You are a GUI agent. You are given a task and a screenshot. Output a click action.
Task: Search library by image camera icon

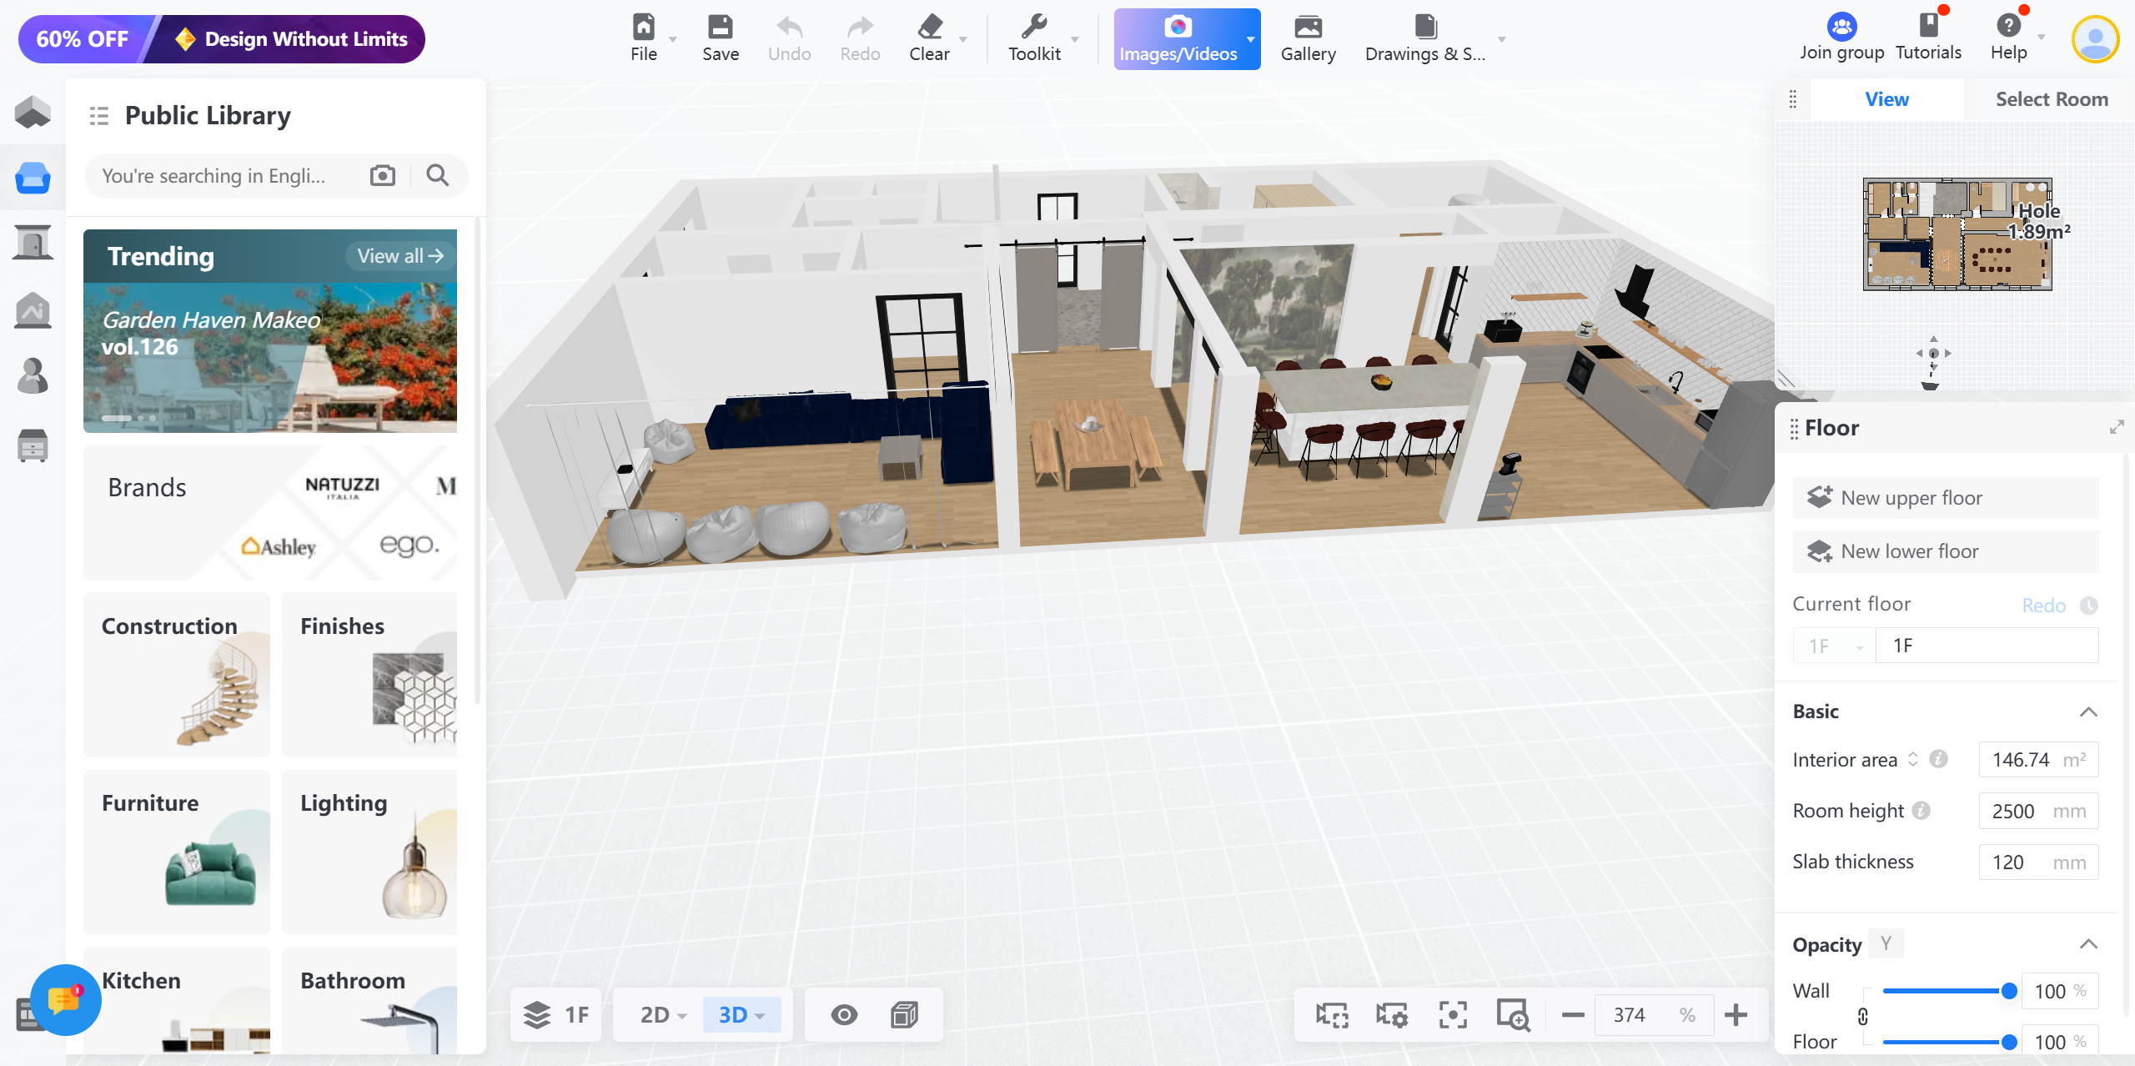tap(383, 175)
